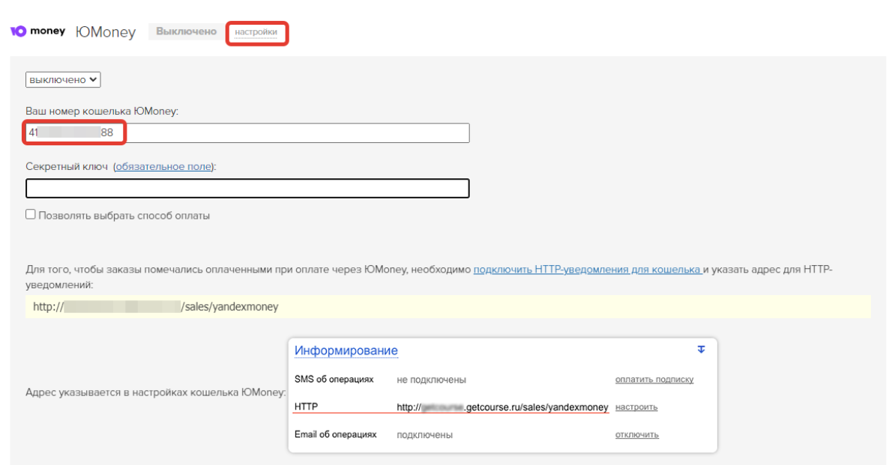889x465 pixels.
Task: Click the blue arrow icon in Информирование panel
Action: (702, 350)
